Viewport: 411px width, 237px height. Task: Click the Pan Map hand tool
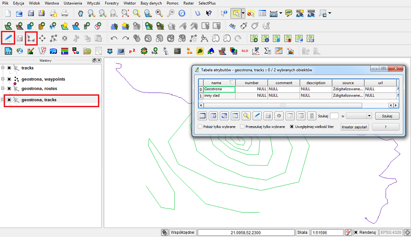(80, 13)
